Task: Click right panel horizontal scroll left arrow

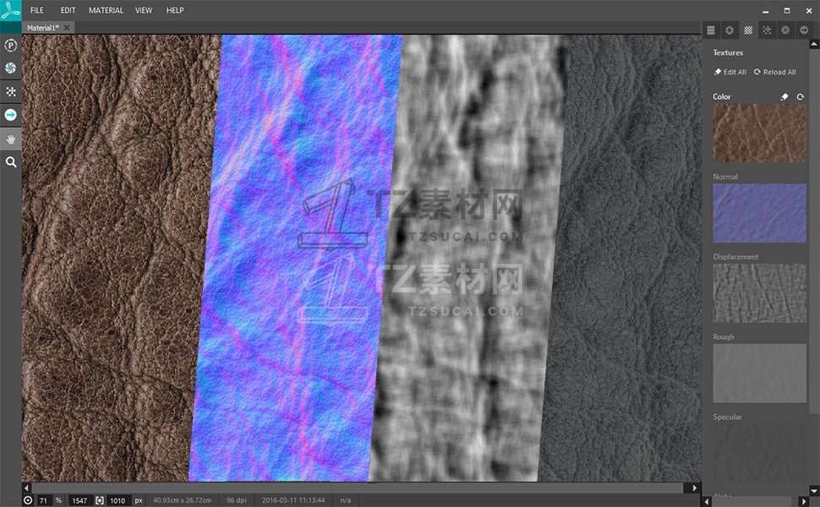Action: [x=707, y=501]
